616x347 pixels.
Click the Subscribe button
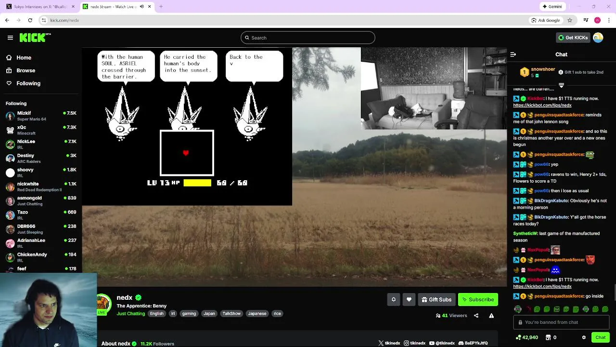click(478, 299)
